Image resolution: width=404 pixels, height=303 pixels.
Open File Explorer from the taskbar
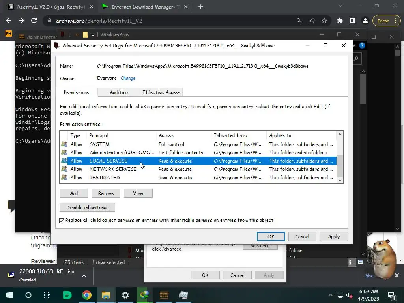(x=106, y=295)
